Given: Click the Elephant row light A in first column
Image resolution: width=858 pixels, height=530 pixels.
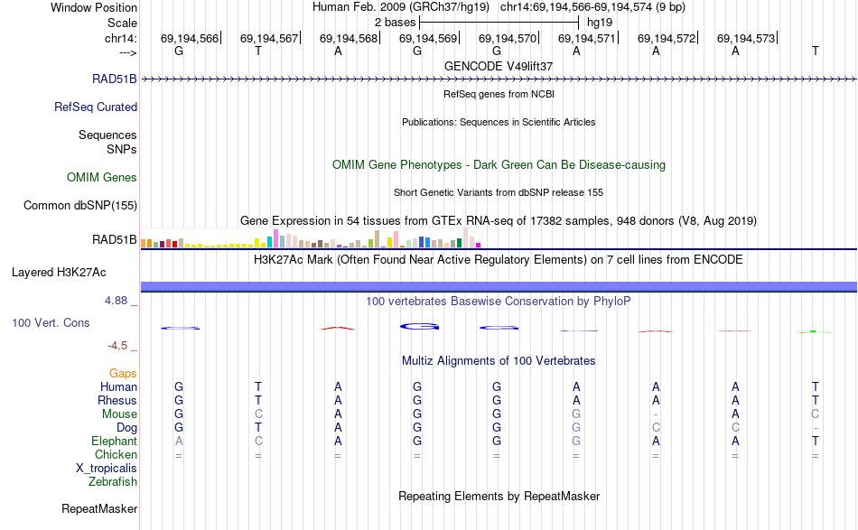Looking at the screenshot, I should (179, 442).
